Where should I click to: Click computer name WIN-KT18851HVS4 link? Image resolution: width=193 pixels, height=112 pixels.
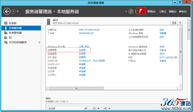pyautogui.click(x=89, y=30)
